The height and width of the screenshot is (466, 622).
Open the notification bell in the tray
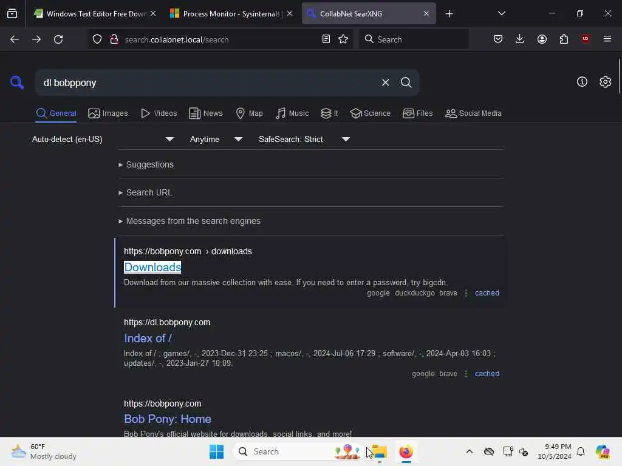tap(581, 451)
